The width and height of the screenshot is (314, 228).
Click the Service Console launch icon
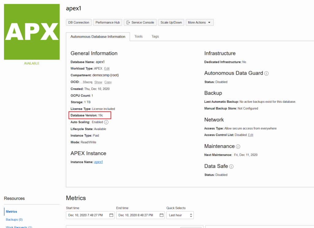point(129,22)
